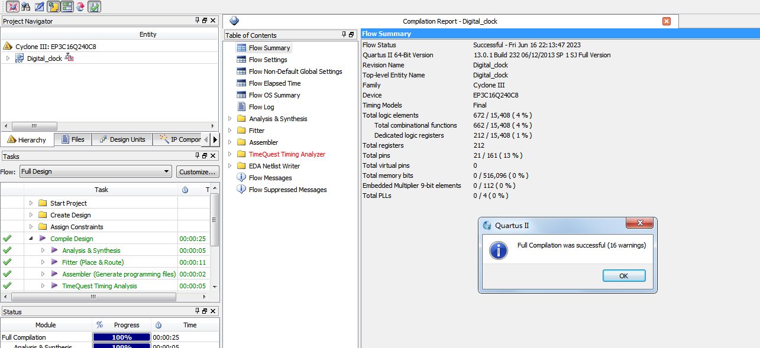Click the blue info icon in Quartus II dialog
The image size is (760, 348).
(x=499, y=249)
